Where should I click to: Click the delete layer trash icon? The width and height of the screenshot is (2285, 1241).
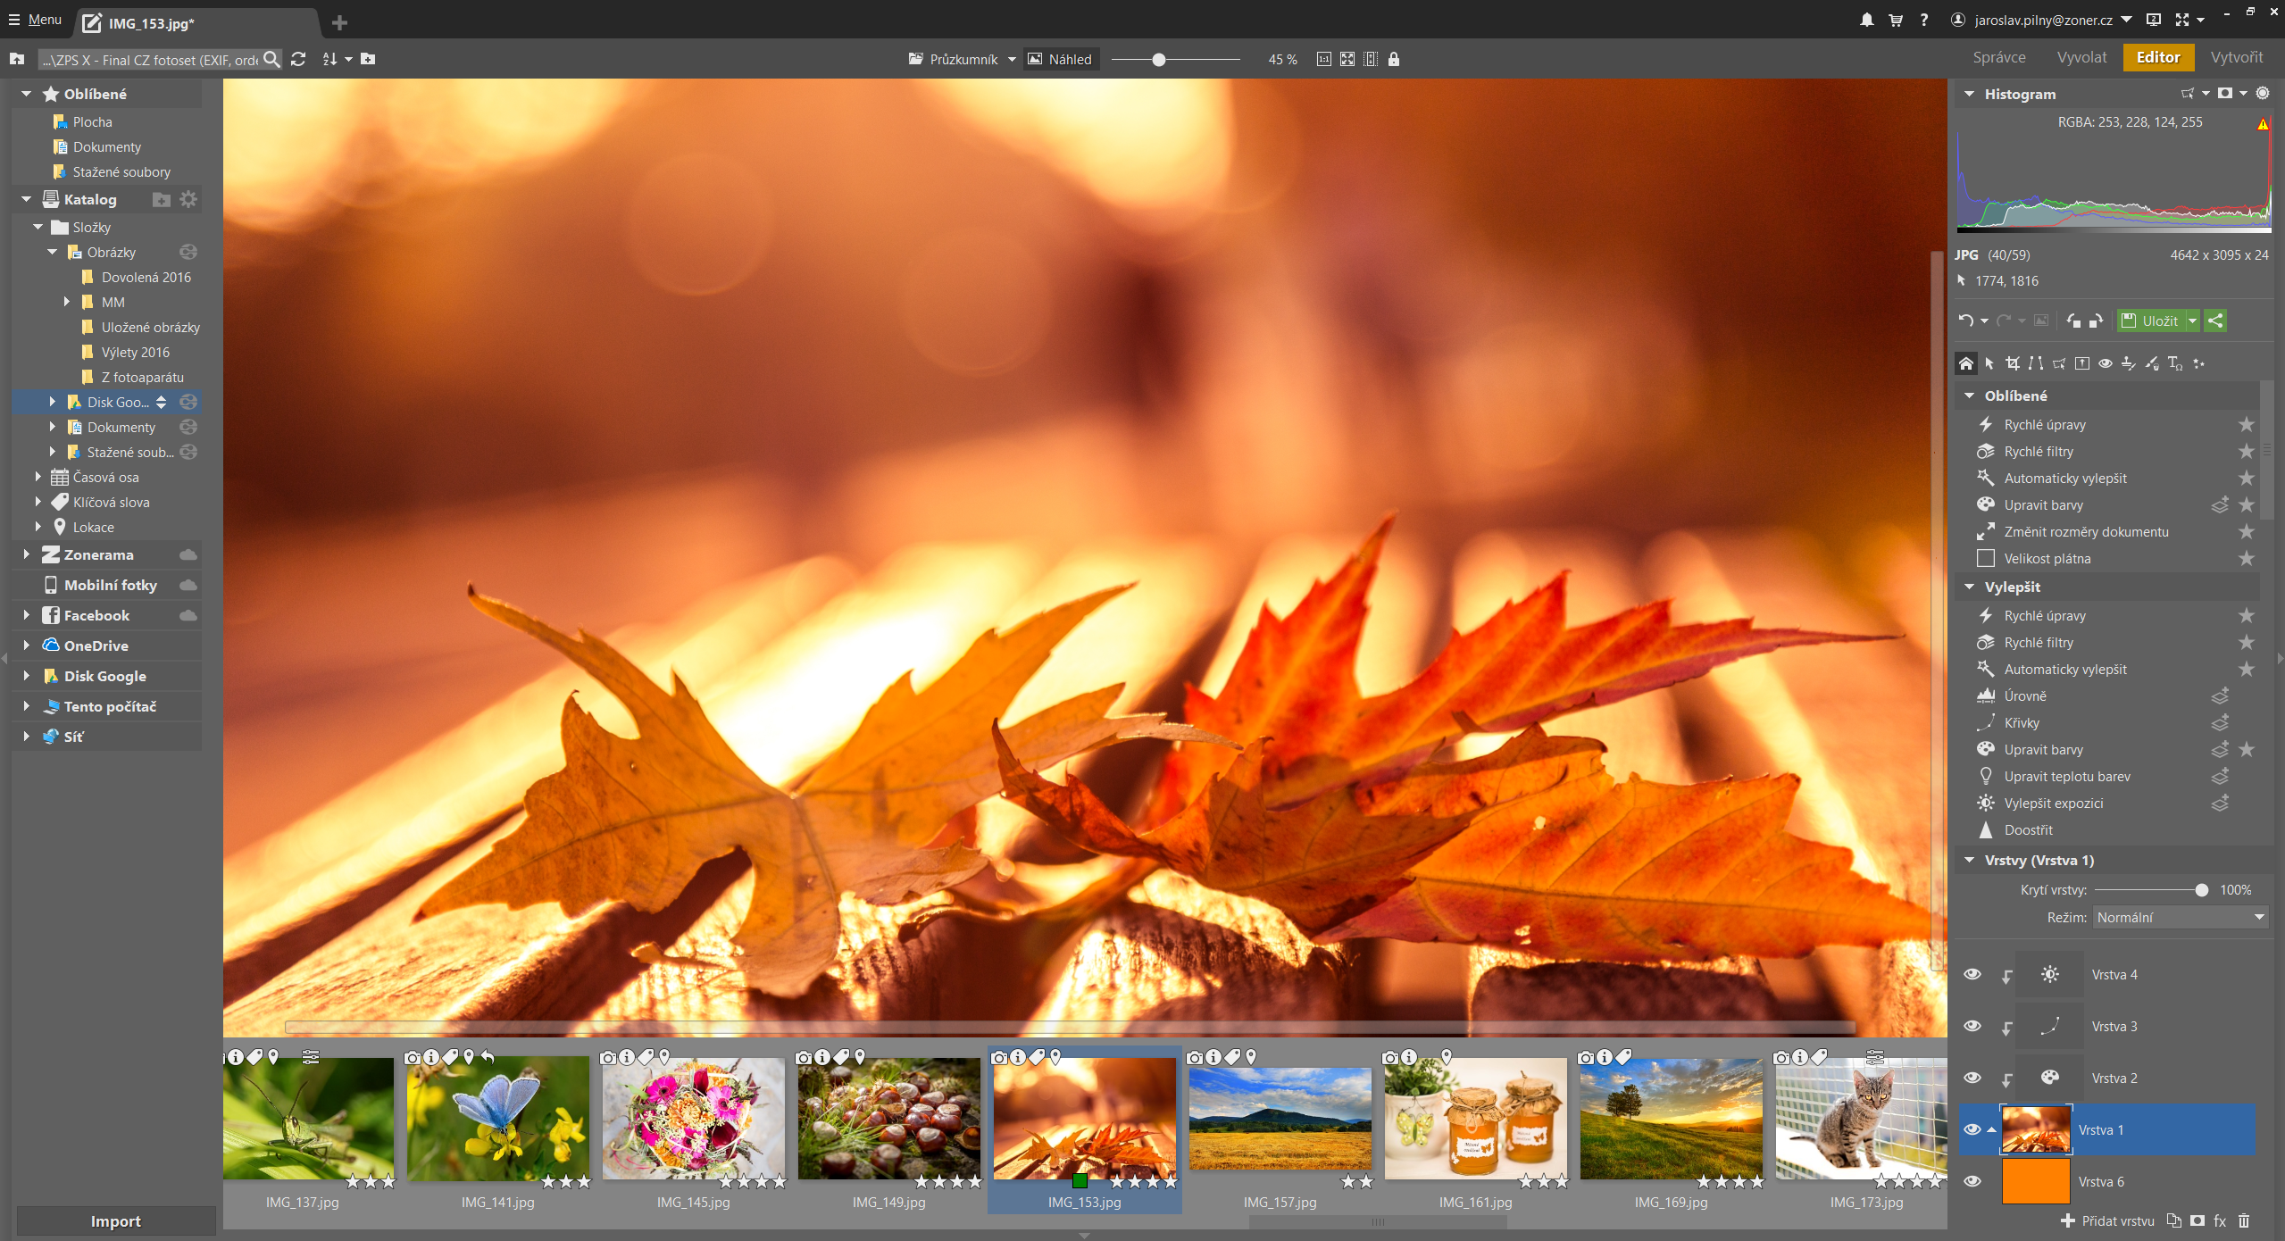coord(2244,1220)
